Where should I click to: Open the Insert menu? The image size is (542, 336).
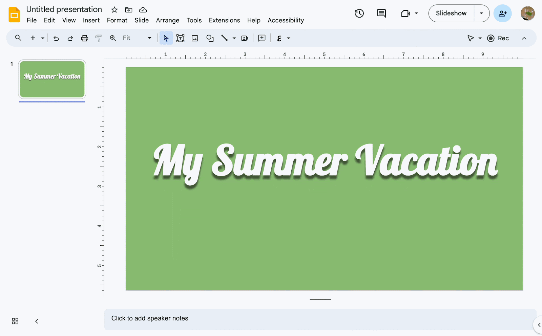tap(91, 20)
